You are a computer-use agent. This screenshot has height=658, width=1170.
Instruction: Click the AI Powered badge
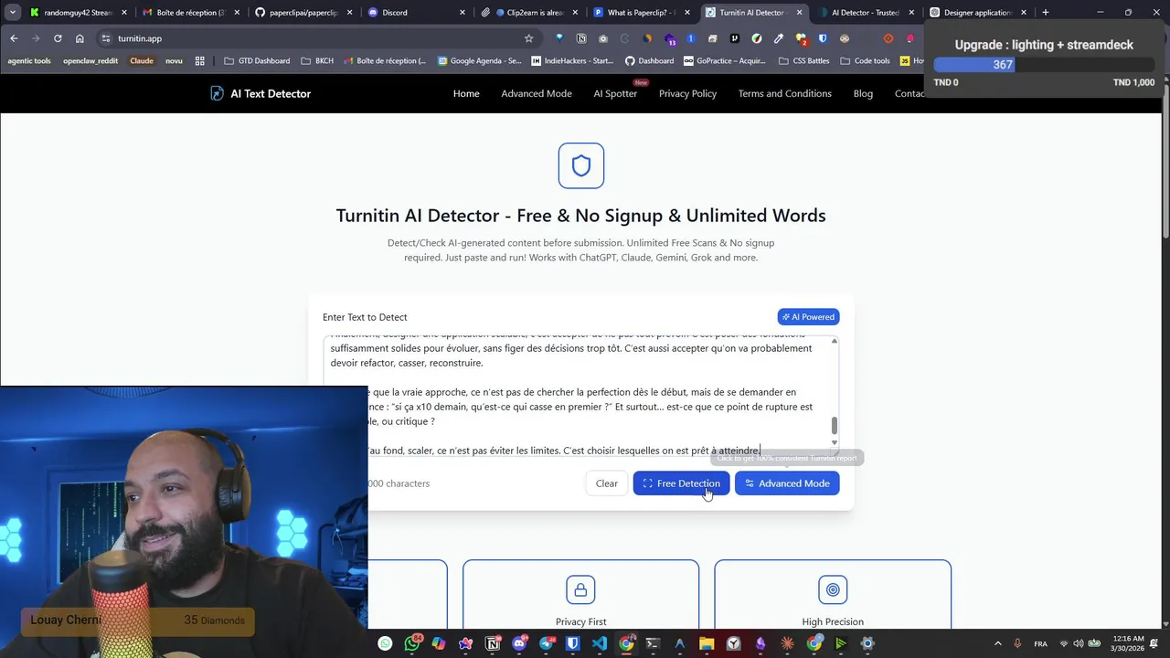(809, 317)
